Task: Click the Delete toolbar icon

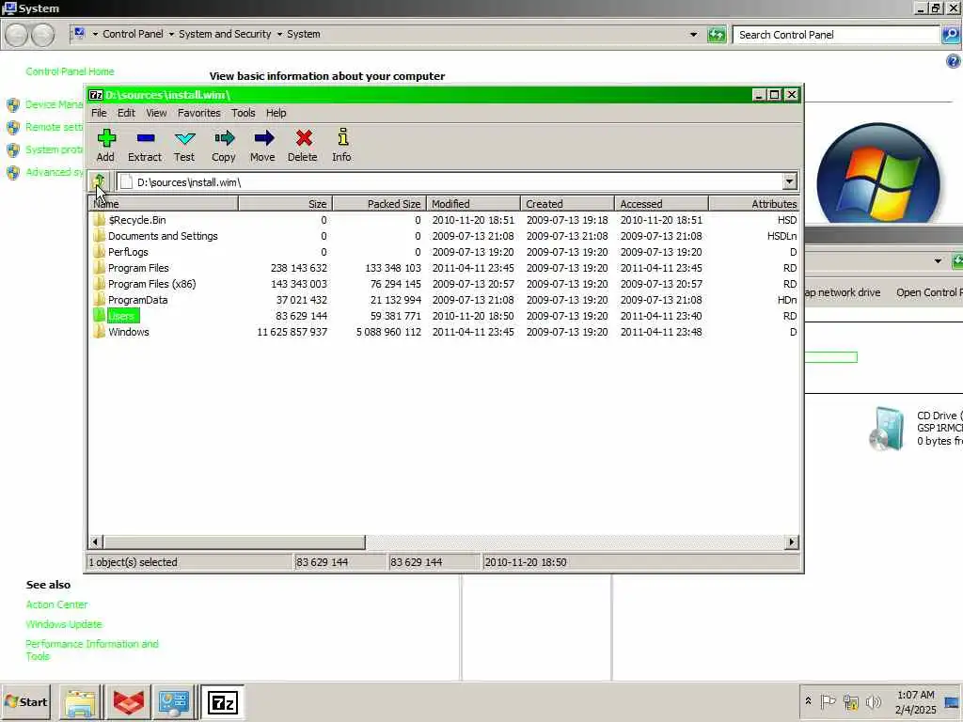Action: pyautogui.click(x=303, y=145)
